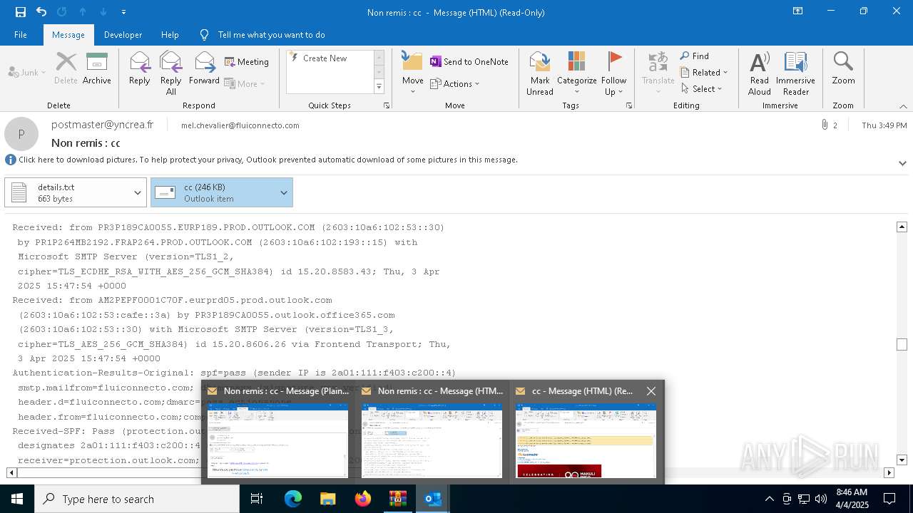
Task: Click the horizontal scroll right arrow
Action: pos(889,472)
